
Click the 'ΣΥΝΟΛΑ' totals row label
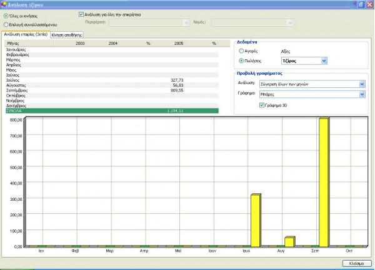pos(14,111)
